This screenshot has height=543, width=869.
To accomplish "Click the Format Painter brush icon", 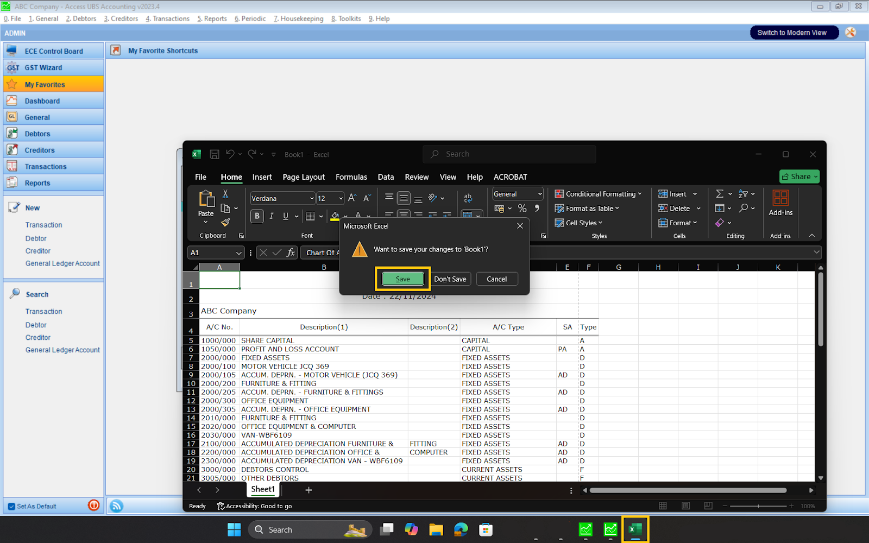I will (x=225, y=222).
